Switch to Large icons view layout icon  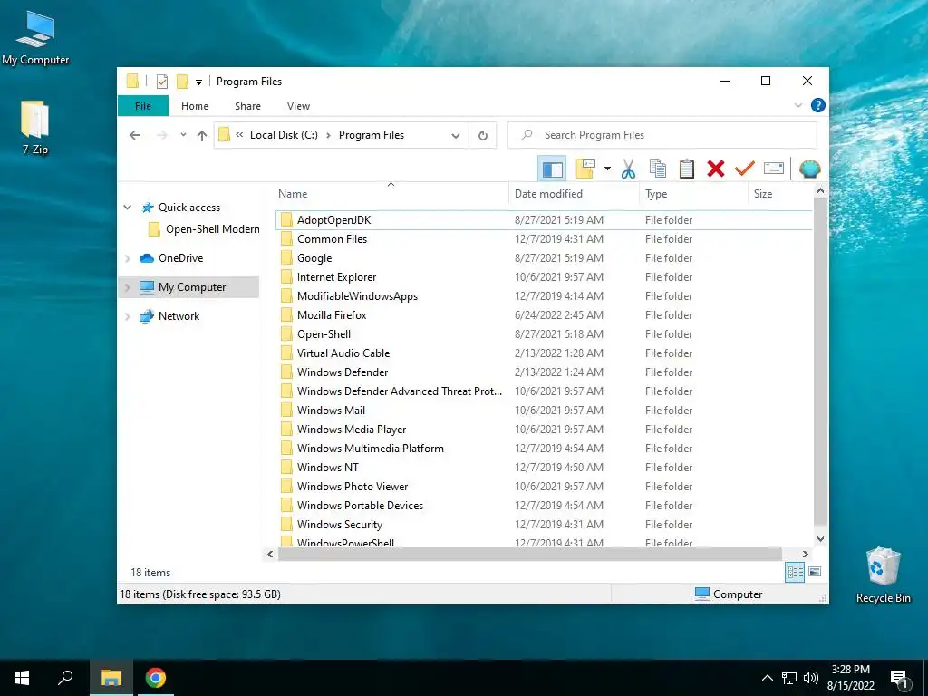[x=815, y=572]
